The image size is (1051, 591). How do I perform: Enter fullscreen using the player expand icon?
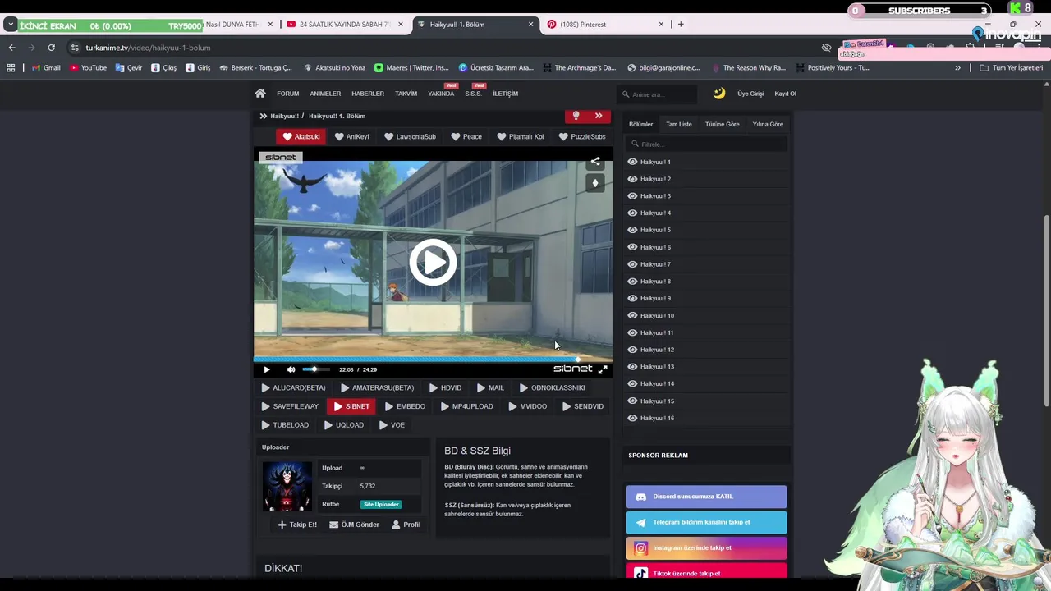(x=603, y=369)
